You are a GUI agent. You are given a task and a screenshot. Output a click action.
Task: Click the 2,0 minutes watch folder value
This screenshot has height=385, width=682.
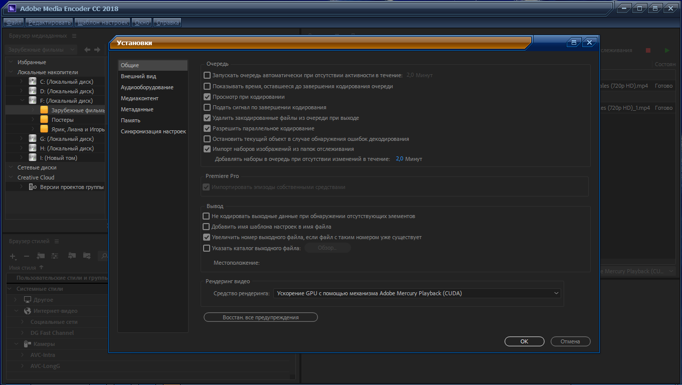(399, 159)
